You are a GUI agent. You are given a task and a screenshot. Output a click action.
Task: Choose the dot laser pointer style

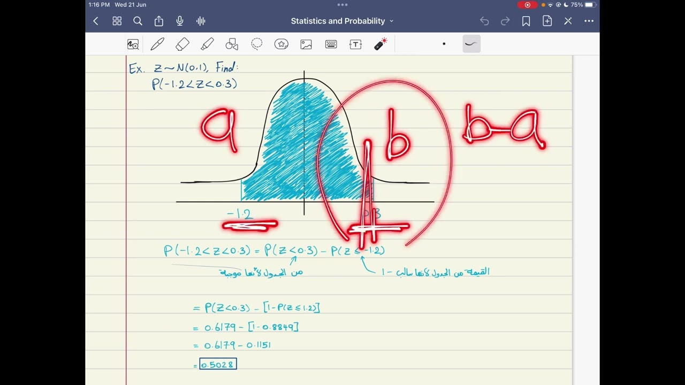444,44
